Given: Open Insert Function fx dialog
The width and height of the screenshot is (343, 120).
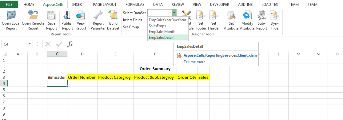Looking at the screenshot, I should click(70, 44).
